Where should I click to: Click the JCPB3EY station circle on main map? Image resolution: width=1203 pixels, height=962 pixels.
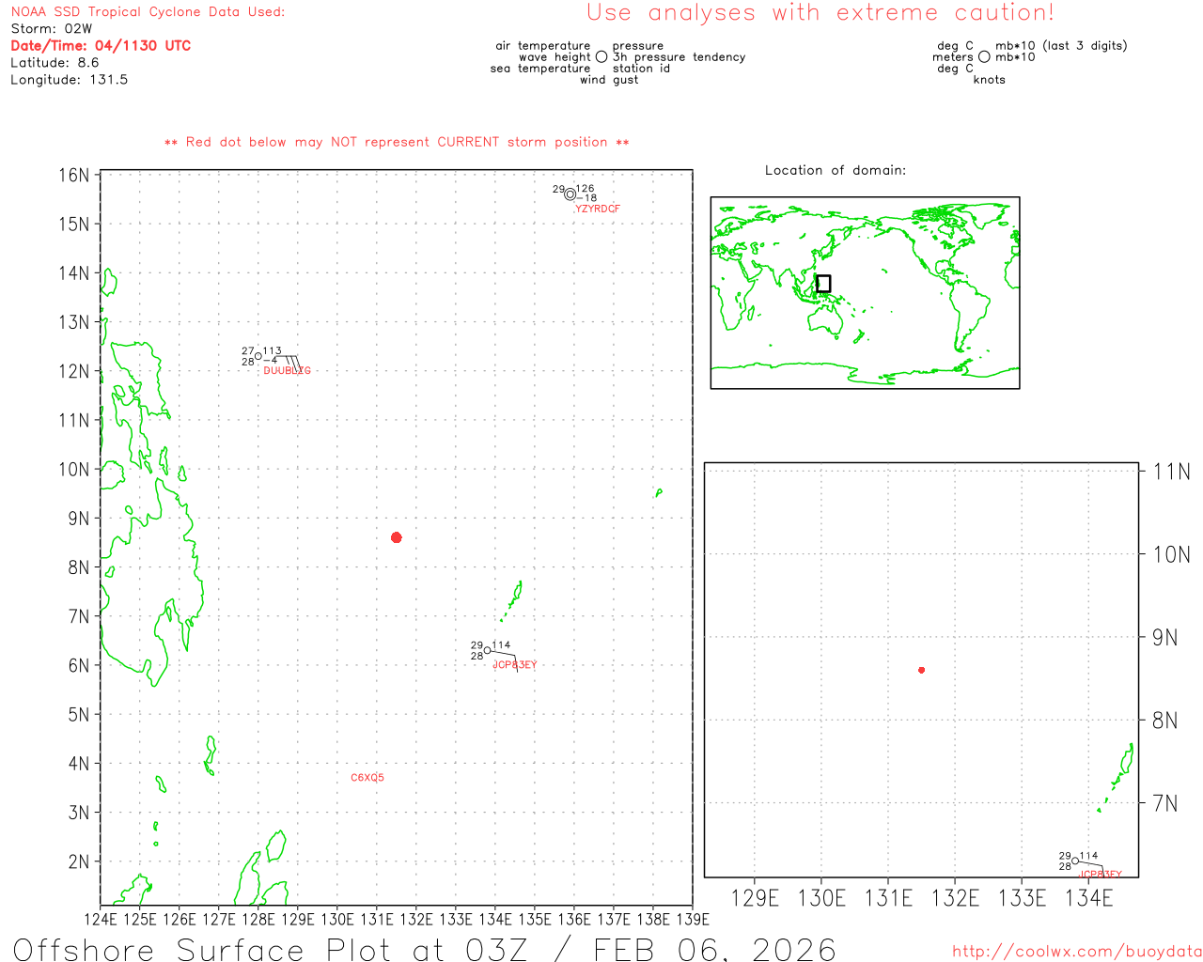tap(487, 650)
